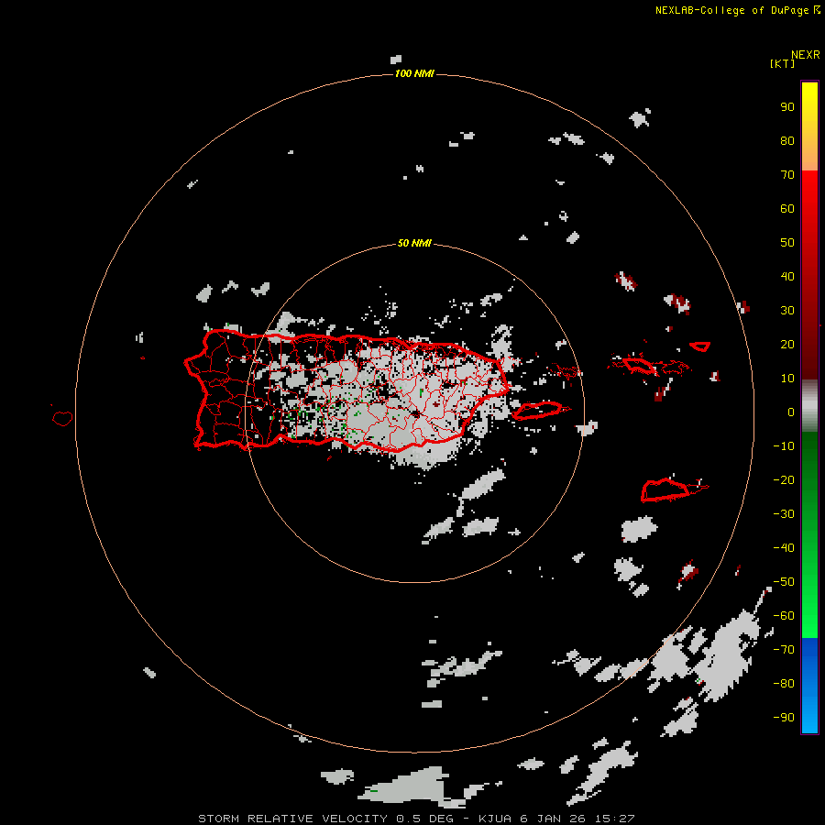
Task: Click the [KT] units label
Action: (x=782, y=63)
